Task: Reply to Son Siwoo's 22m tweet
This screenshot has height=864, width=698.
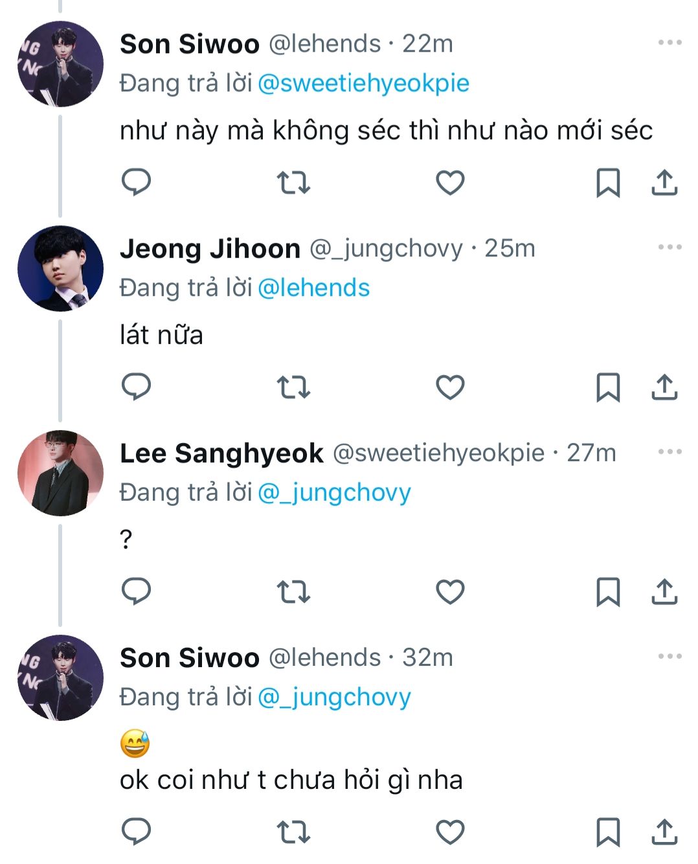Action: pyautogui.click(x=136, y=182)
